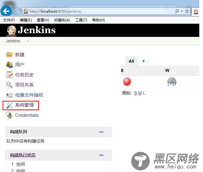The image size is (203, 172).
Task: Click the Jenkins butler logo in the header
Action: [11, 31]
